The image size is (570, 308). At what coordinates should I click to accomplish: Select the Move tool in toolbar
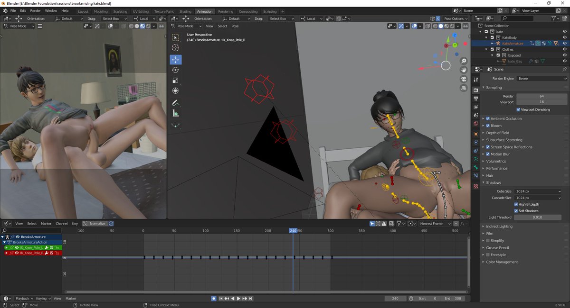click(x=176, y=60)
